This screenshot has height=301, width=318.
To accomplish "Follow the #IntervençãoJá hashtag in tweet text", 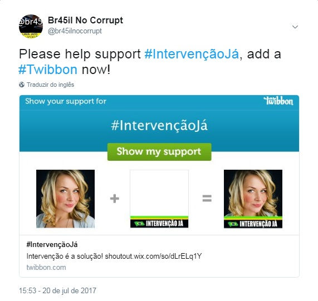I will 192,55.
